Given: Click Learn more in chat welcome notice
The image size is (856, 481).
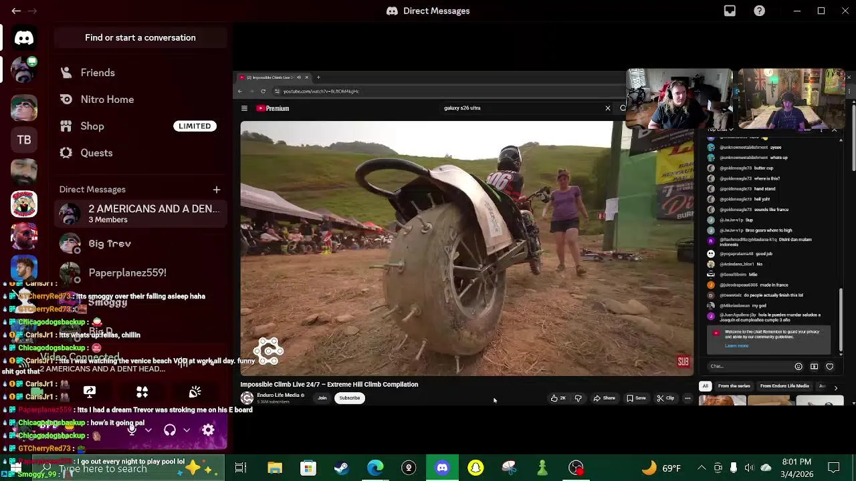Looking at the screenshot, I should [x=736, y=346].
